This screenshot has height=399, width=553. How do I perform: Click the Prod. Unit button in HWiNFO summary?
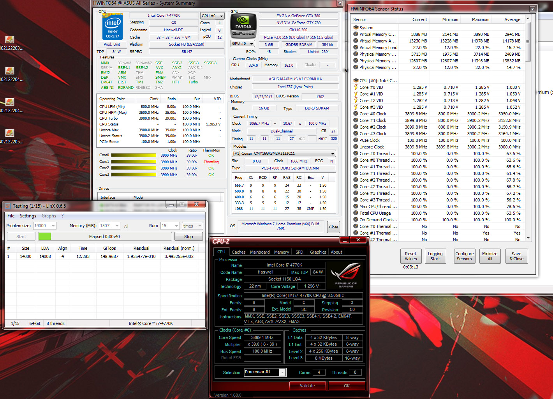click(x=112, y=44)
